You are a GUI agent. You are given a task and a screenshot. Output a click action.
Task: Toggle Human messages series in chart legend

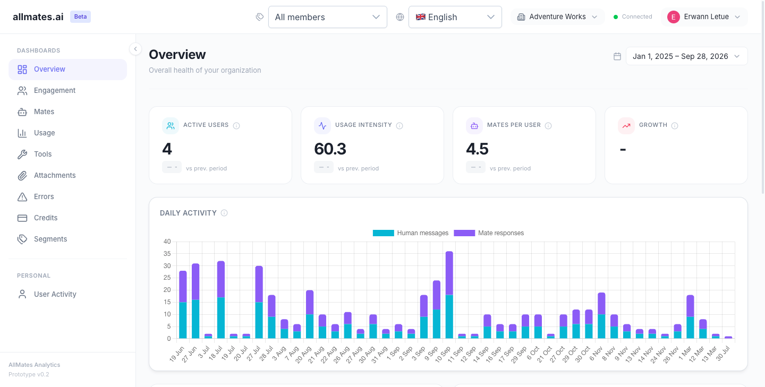click(411, 233)
